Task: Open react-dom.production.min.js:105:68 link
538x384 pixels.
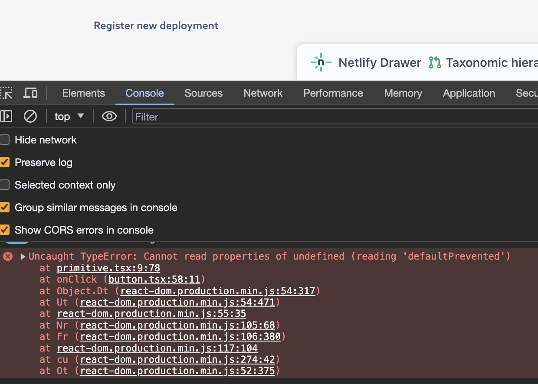Action: coord(177,325)
